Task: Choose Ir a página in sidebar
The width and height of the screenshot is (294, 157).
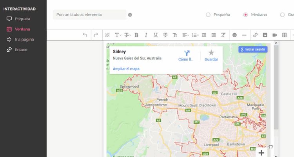Action: (x=24, y=40)
